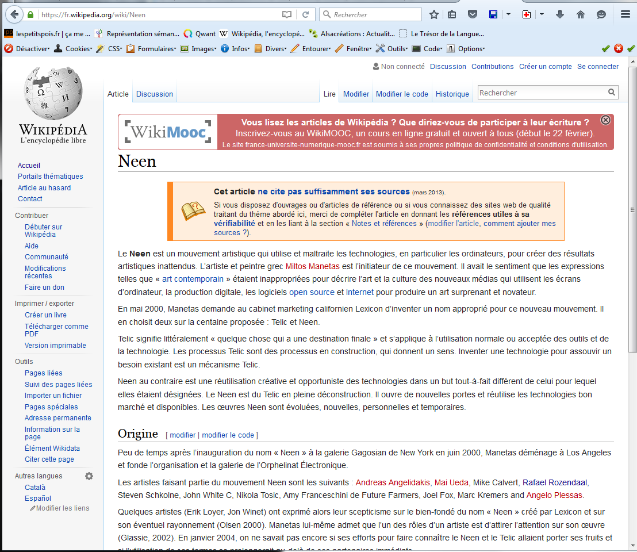
Task: Switch to the Discussion tab
Action: point(154,94)
